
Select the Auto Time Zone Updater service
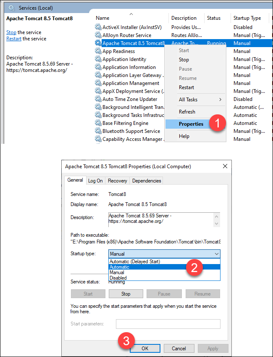click(130, 99)
